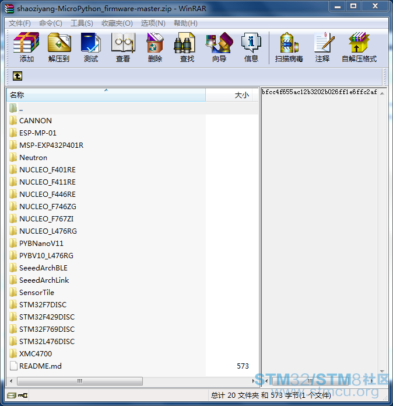This screenshot has width=393, height=406.
Task: Click the drive icon in status bar
Action: pyautogui.click(x=11, y=395)
